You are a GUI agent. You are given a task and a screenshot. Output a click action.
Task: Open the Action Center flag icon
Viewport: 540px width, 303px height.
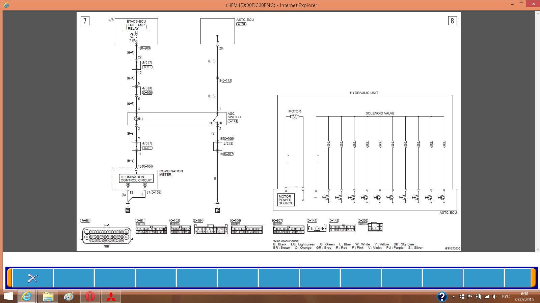[x=470, y=297]
